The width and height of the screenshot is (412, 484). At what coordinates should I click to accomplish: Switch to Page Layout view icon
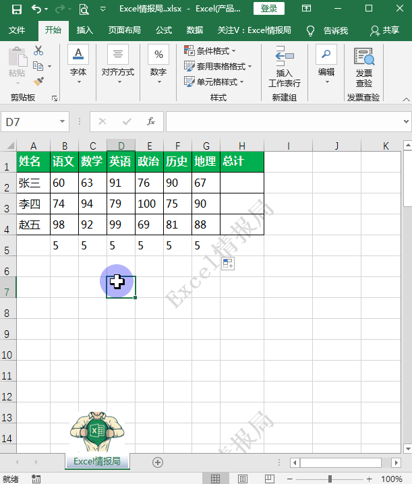243,479
